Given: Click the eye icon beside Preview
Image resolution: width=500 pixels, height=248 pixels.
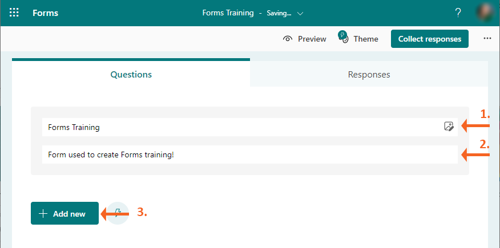Looking at the screenshot, I should tap(288, 39).
